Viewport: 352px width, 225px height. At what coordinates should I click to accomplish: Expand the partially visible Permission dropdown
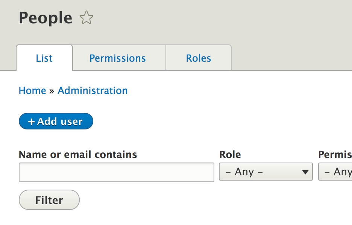(335, 172)
